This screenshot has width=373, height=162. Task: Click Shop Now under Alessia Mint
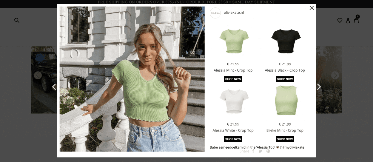(x=233, y=79)
